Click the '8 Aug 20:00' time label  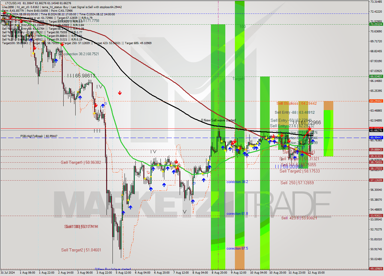coord(219,273)
